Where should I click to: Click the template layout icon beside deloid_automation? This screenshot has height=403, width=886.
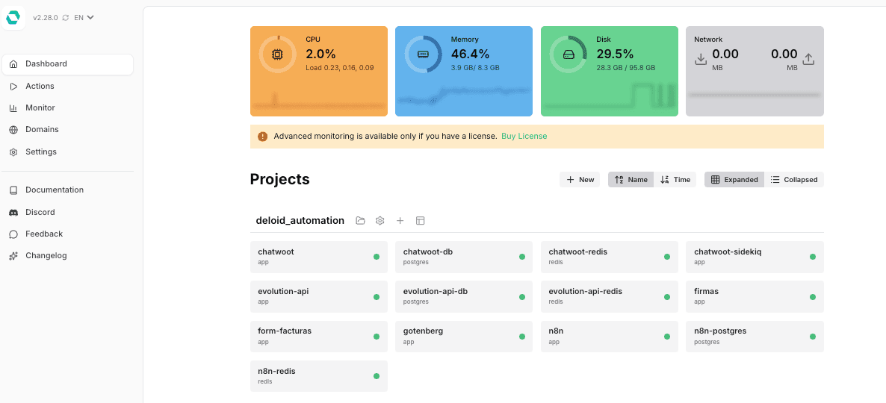[x=421, y=221]
